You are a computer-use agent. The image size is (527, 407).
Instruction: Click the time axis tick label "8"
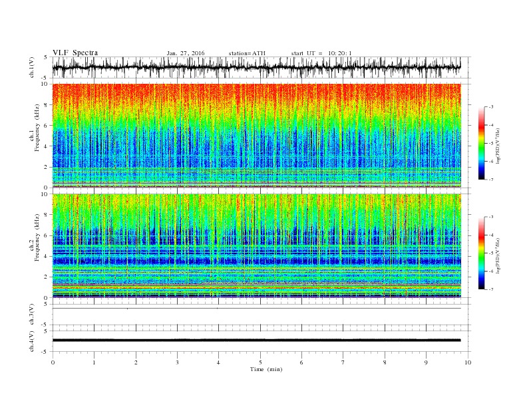point(385,362)
